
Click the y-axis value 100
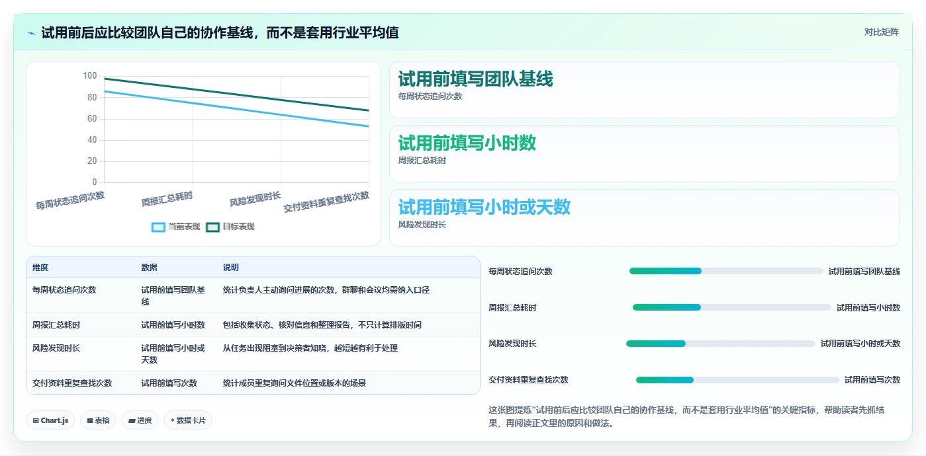90,76
